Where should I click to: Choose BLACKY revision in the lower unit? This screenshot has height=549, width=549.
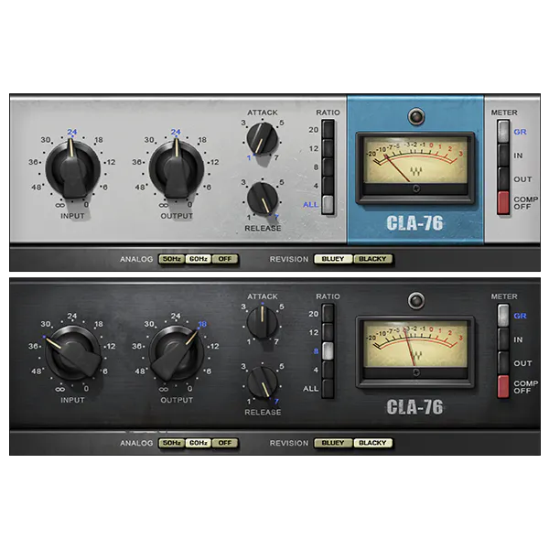click(x=373, y=443)
